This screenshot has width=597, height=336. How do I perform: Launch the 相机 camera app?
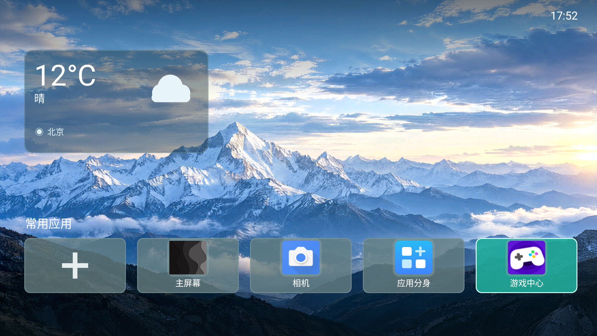pos(301,265)
